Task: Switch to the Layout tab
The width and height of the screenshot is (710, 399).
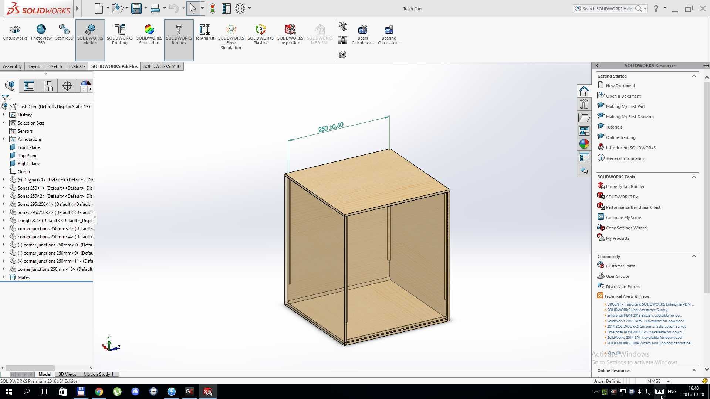Action: 35,66
